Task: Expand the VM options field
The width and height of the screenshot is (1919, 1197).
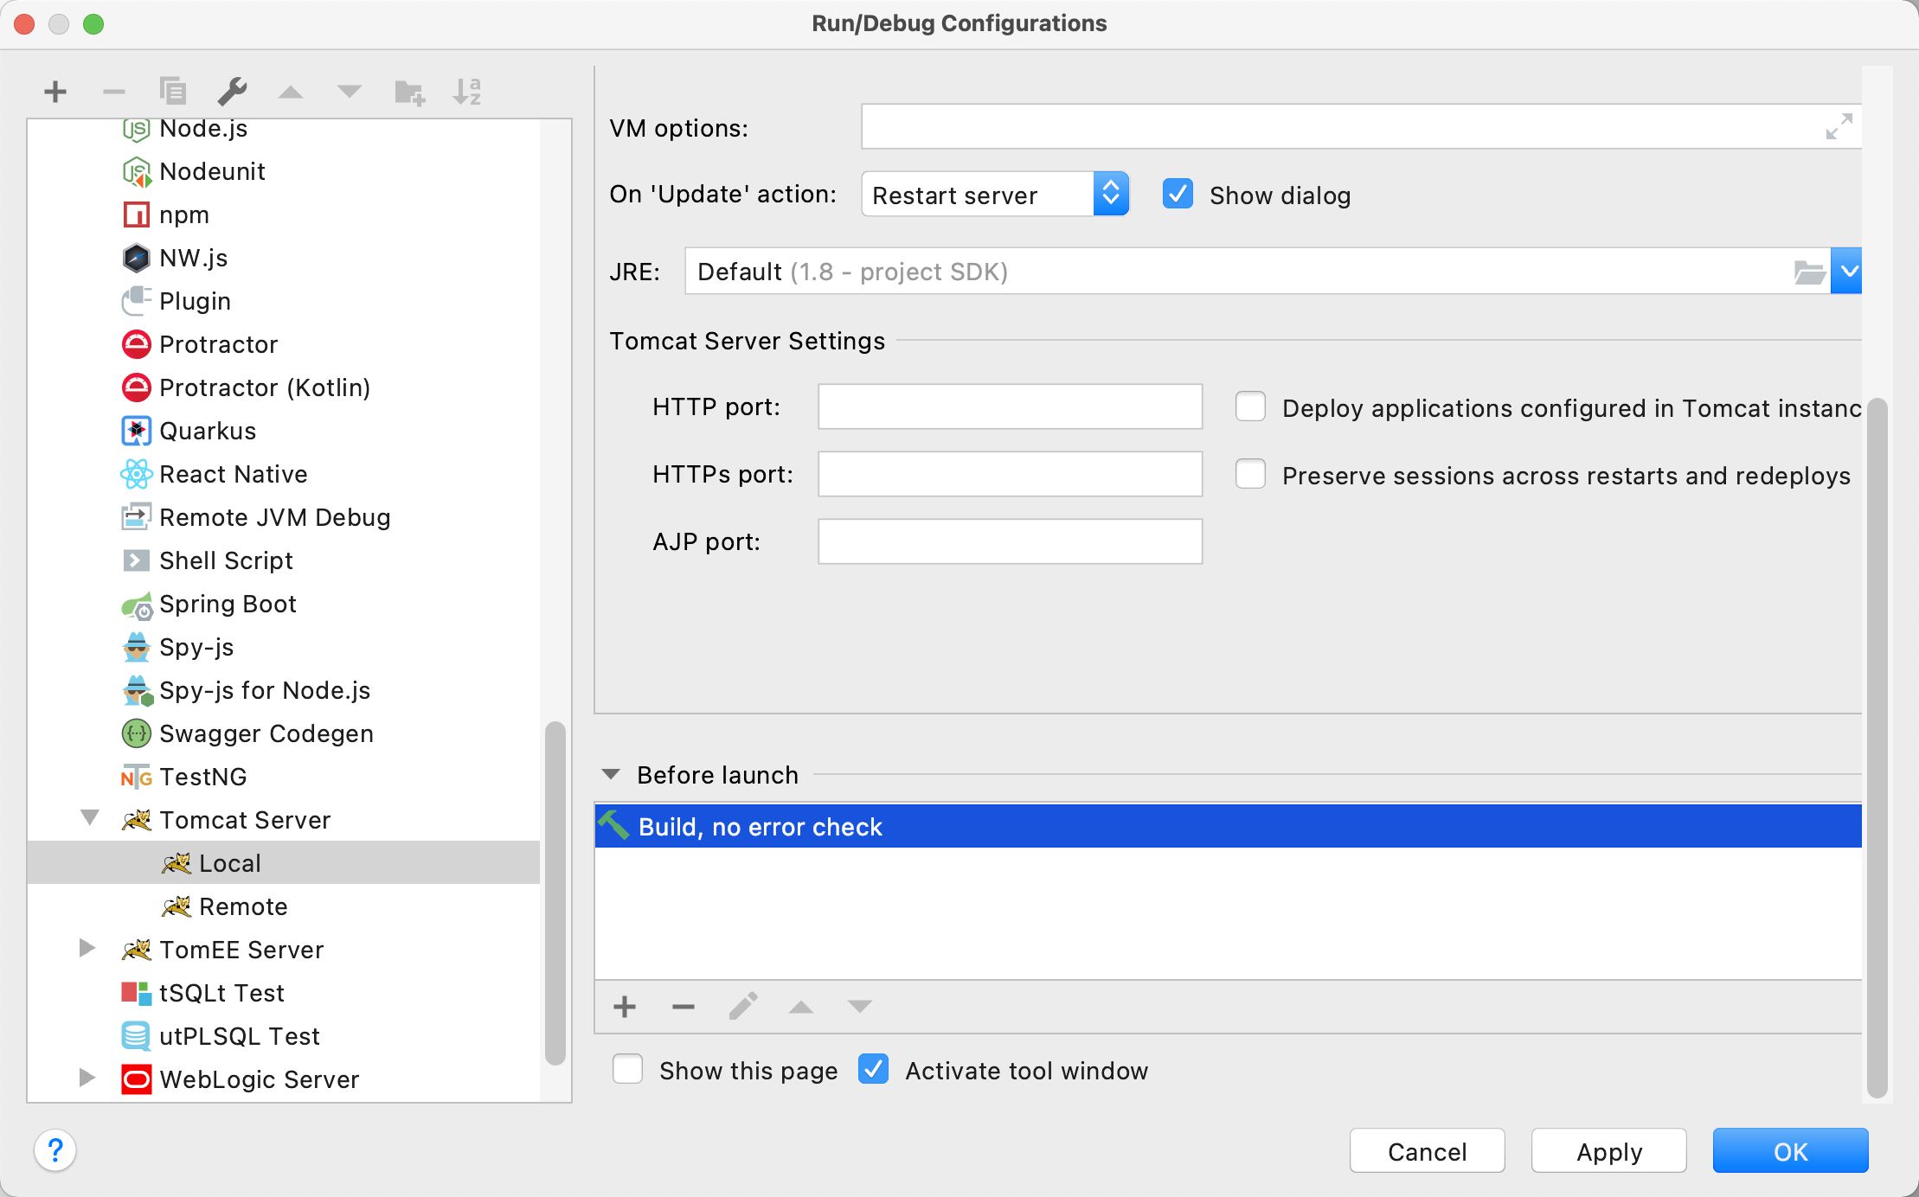Action: (1838, 127)
